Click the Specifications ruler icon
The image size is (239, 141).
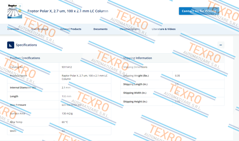click(11, 45)
